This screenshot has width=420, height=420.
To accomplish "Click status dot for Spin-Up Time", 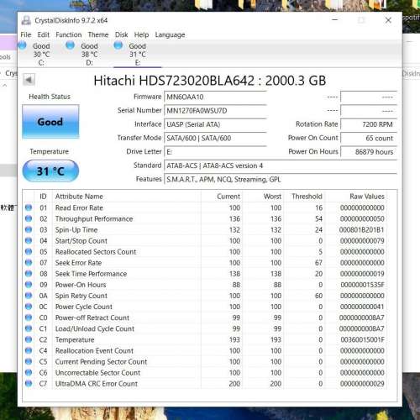I will 29,229.
